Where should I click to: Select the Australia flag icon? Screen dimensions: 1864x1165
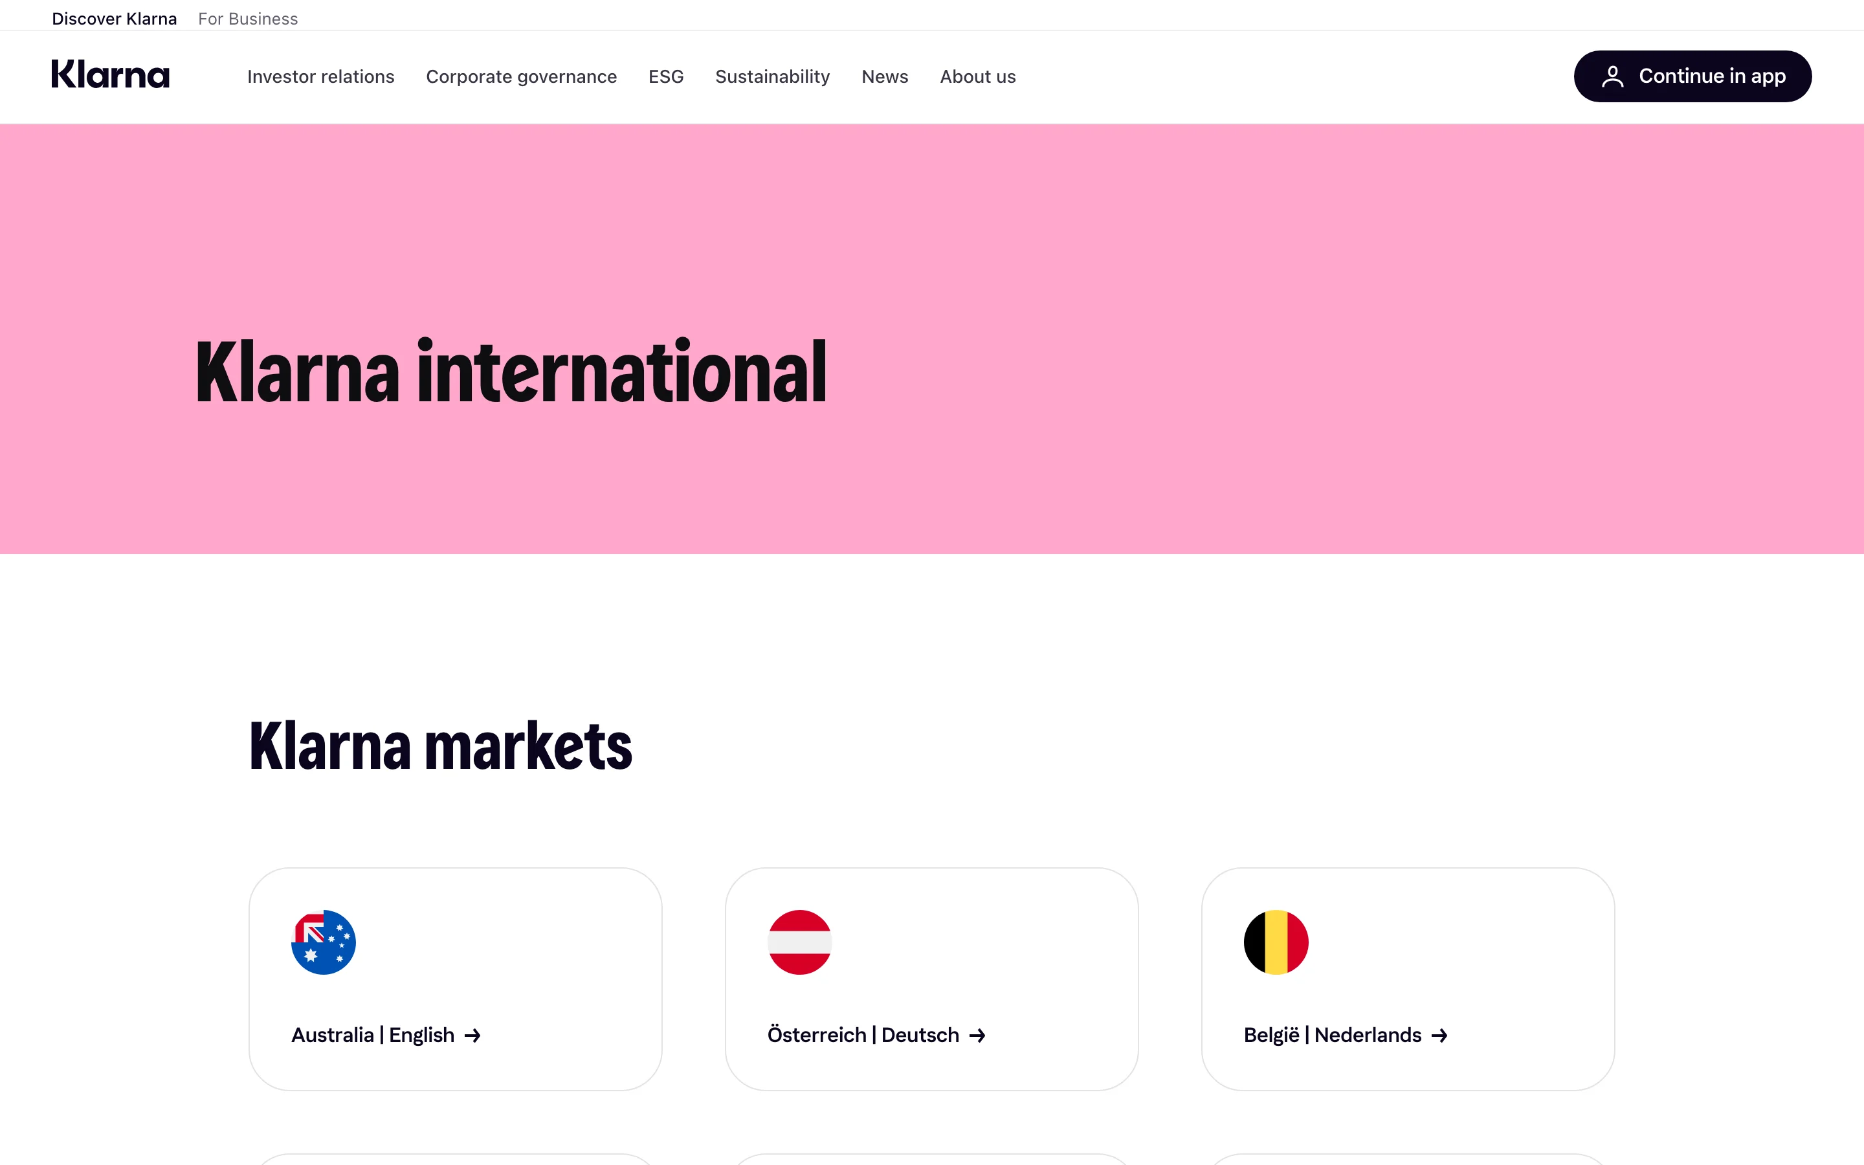point(323,941)
